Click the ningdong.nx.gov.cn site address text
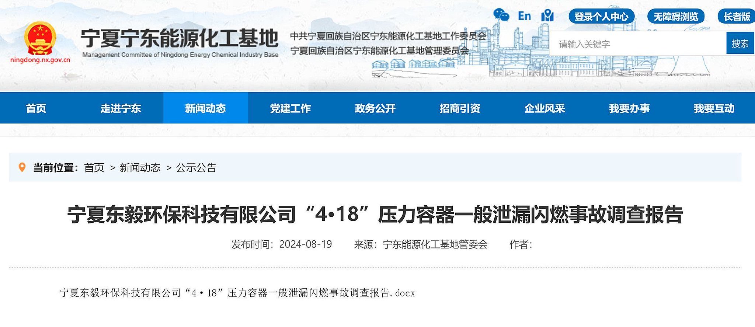The image size is (755, 327). pos(40,60)
